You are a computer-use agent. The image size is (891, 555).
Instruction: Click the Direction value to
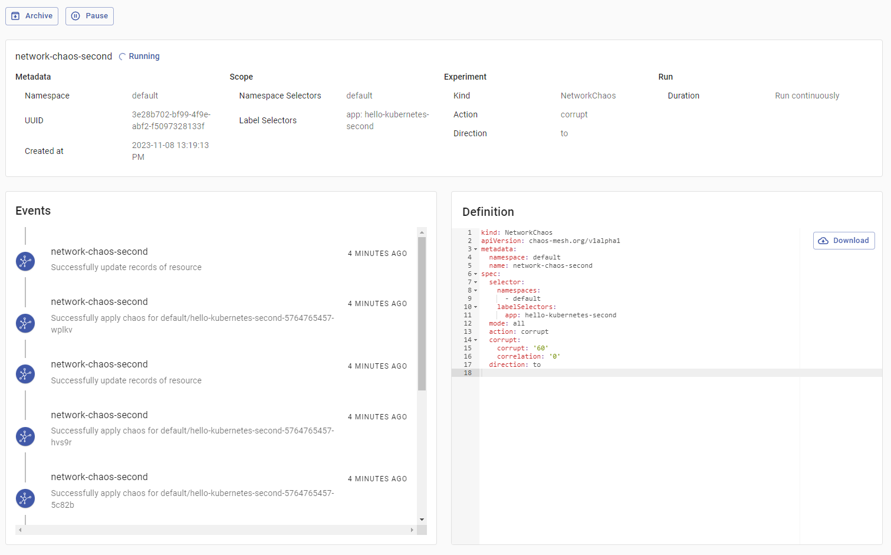click(x=564, y=133)
